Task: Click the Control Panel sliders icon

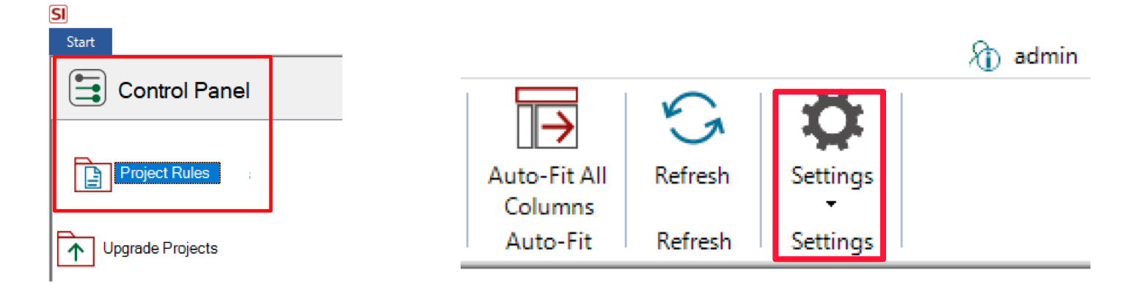Action: 88,90
